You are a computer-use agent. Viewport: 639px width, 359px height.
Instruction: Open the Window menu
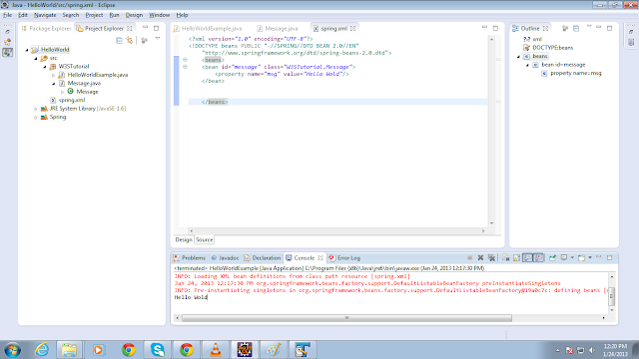click(x=160, y=15)
